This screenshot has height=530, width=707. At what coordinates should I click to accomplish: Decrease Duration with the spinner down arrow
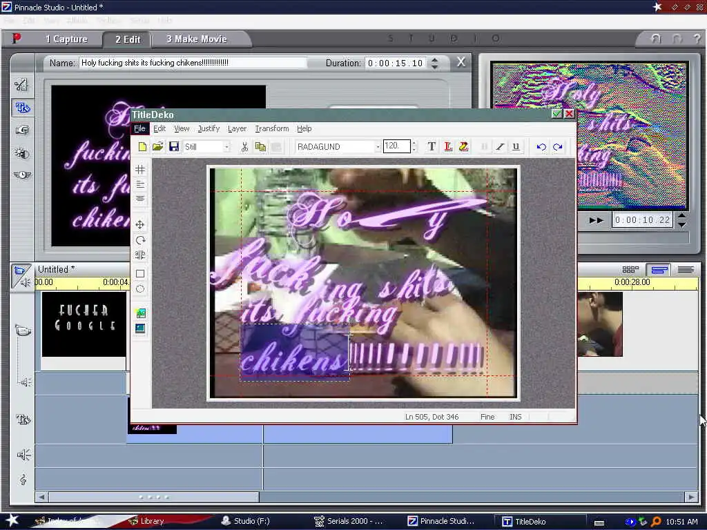point(435,67)
